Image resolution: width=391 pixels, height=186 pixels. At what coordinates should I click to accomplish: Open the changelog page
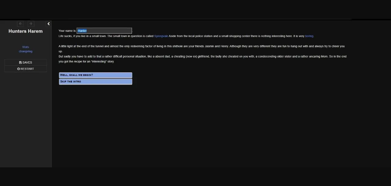25,51
